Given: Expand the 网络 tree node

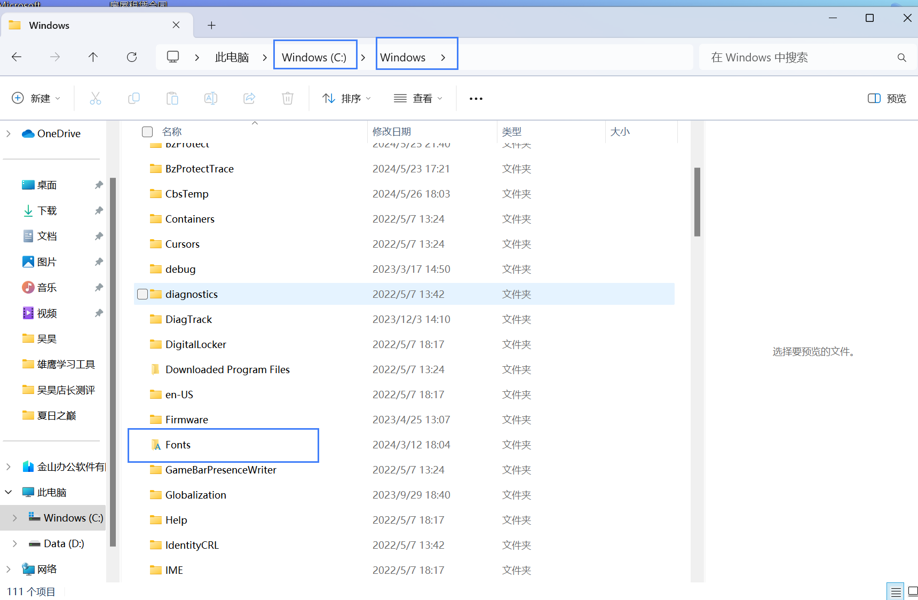Looking at the screenshot, I should (9, 569).
